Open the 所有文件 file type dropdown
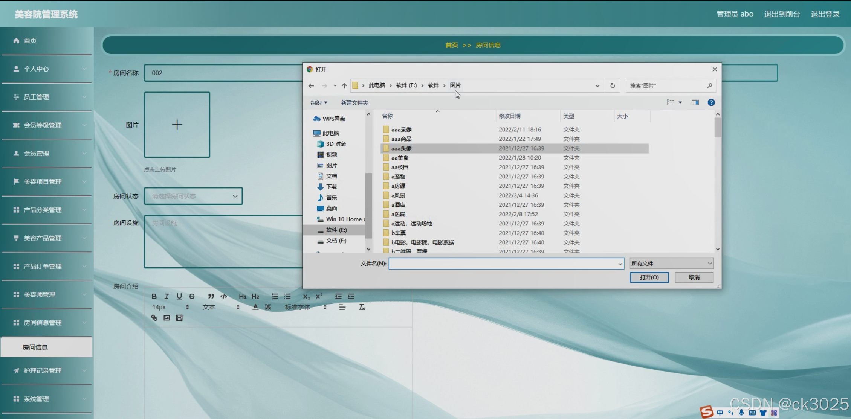Image resolution: width=851 pixels, height=419 pixels. pos(671,264)
